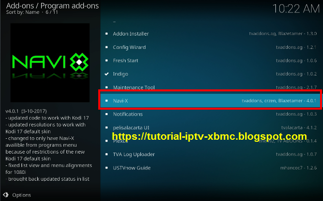Open the Notifications add-on
This screenshot has height=201, width=323.
click(x=210, y=114)
